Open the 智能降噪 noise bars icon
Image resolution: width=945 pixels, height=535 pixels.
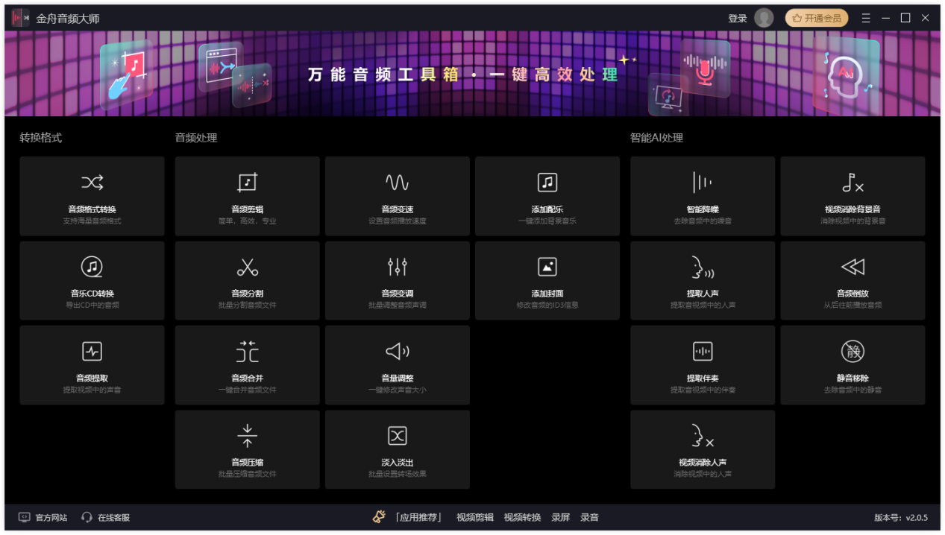pyautogui.click(x=702, y=183)
